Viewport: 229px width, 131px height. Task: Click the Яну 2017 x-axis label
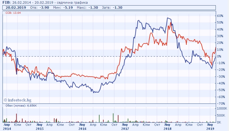tap(125, 127)
